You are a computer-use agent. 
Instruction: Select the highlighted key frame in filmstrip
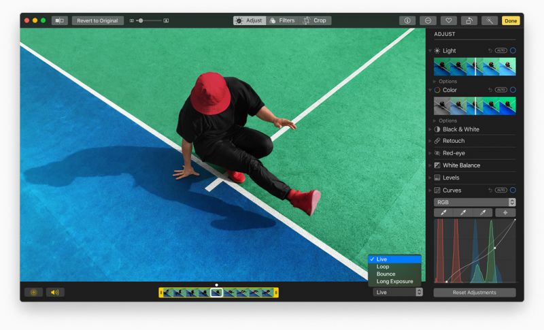pos(217,293)
